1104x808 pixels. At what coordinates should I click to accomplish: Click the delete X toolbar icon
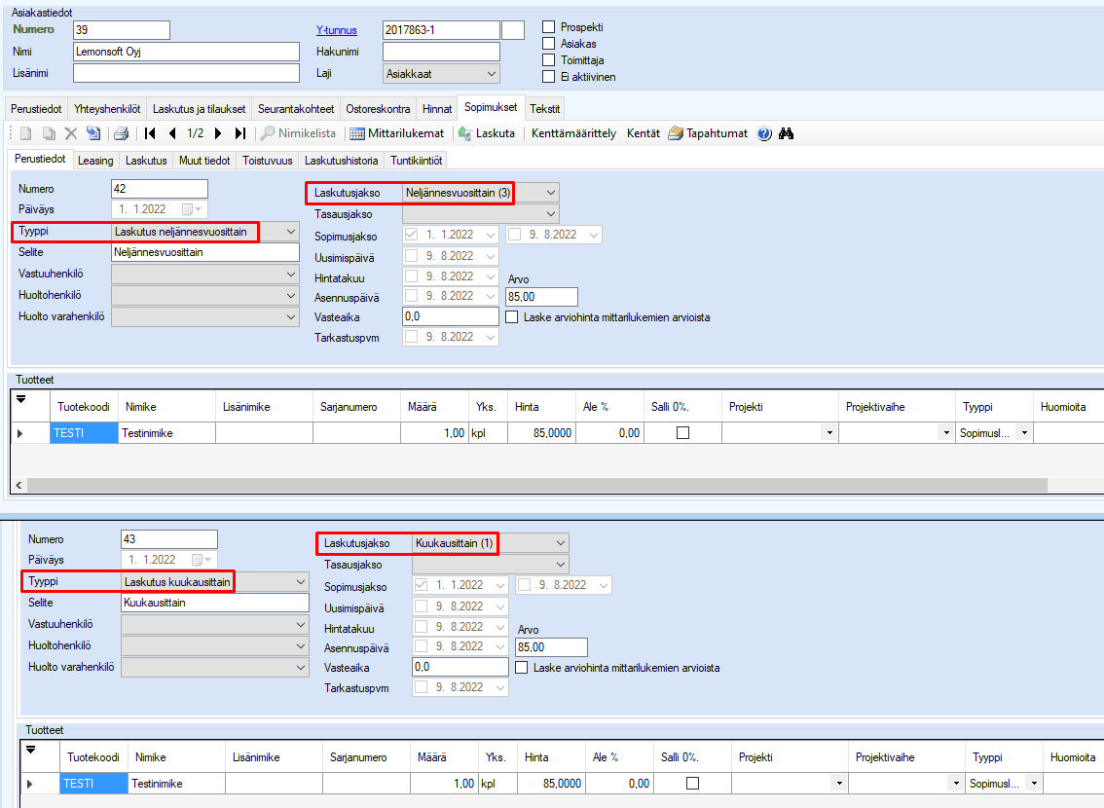(x=71, y=133)
